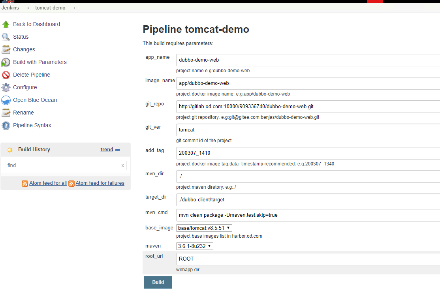Click the Changes notepad icon
This screenshot has height=291, width=440.
6,49
